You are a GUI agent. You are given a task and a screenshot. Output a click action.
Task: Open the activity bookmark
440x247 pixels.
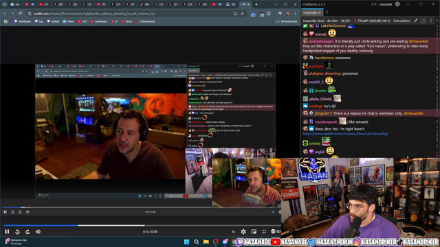(53, 21)
